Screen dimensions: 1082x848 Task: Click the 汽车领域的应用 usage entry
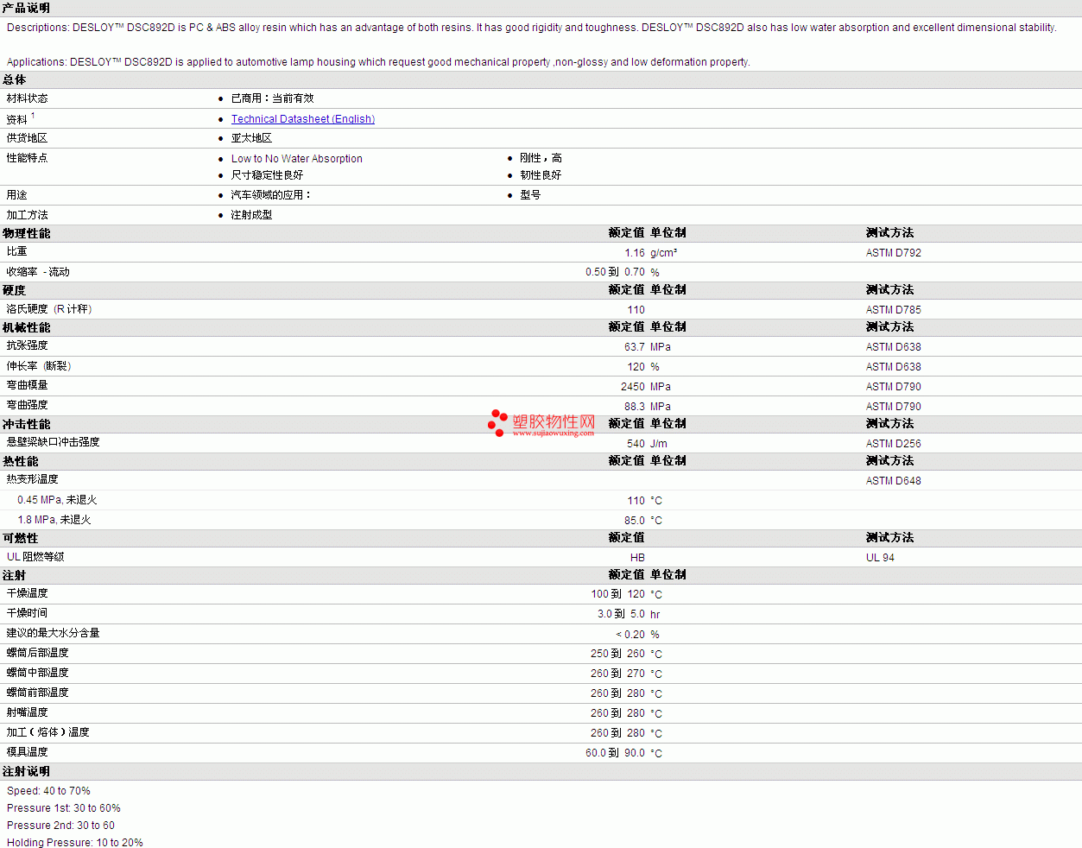271,195
